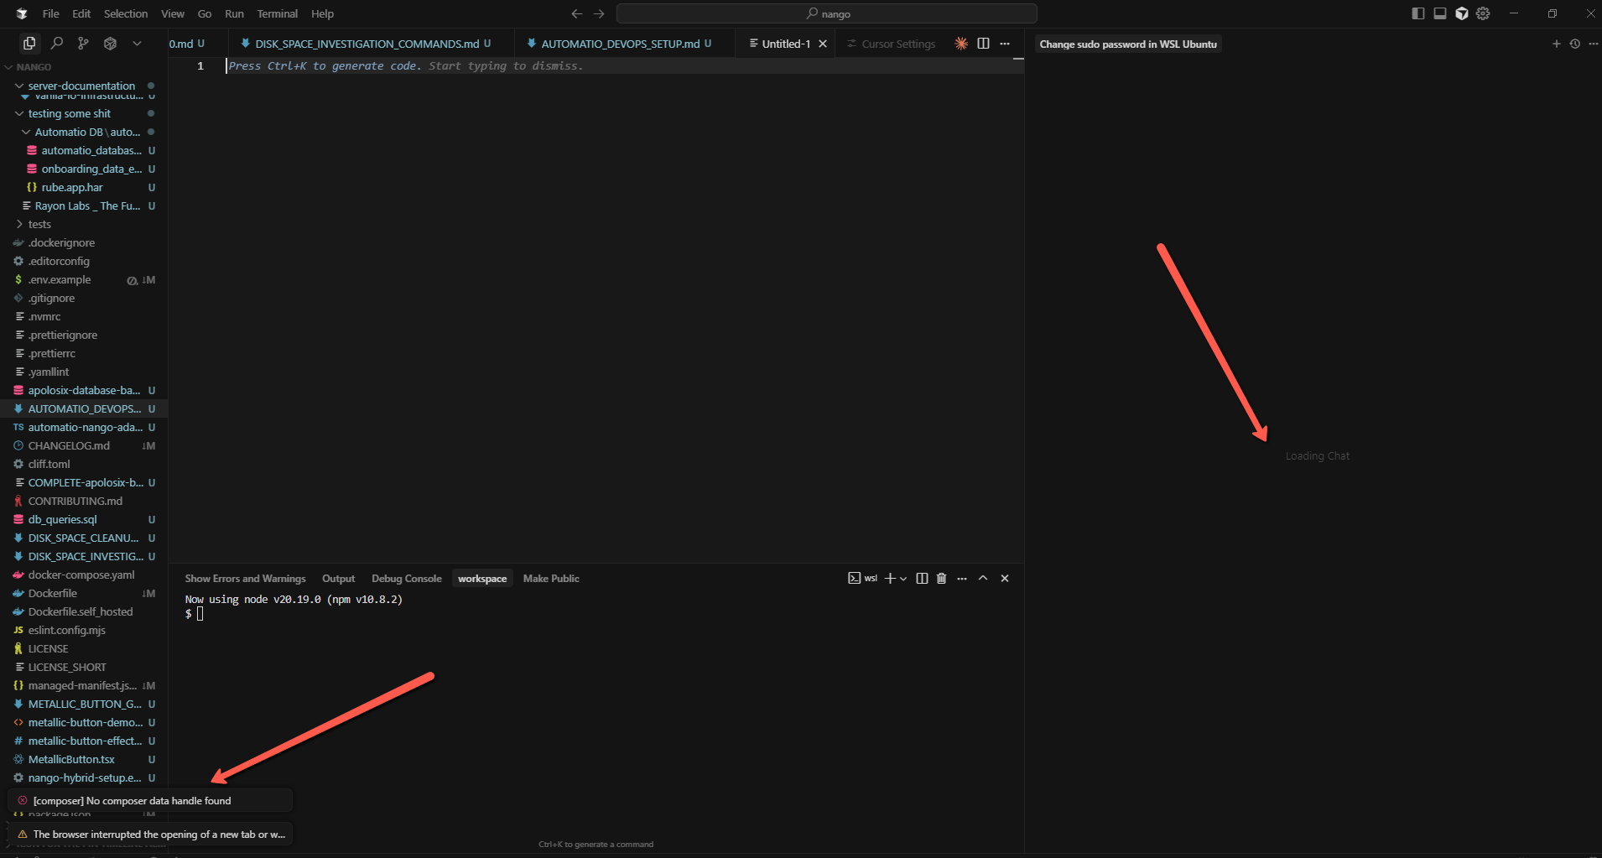The height and width of the screenshot is (858, 1602).
Task: Start a new chat with plus icon
Action: (1557, 44)
